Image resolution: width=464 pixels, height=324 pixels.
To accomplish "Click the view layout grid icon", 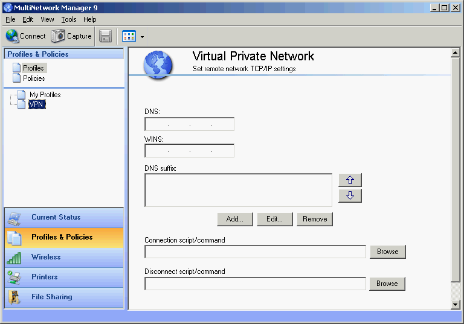I will (x=129, y=36).
